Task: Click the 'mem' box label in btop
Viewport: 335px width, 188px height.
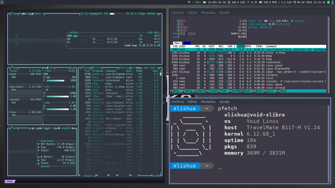Action: pos(15,68)
